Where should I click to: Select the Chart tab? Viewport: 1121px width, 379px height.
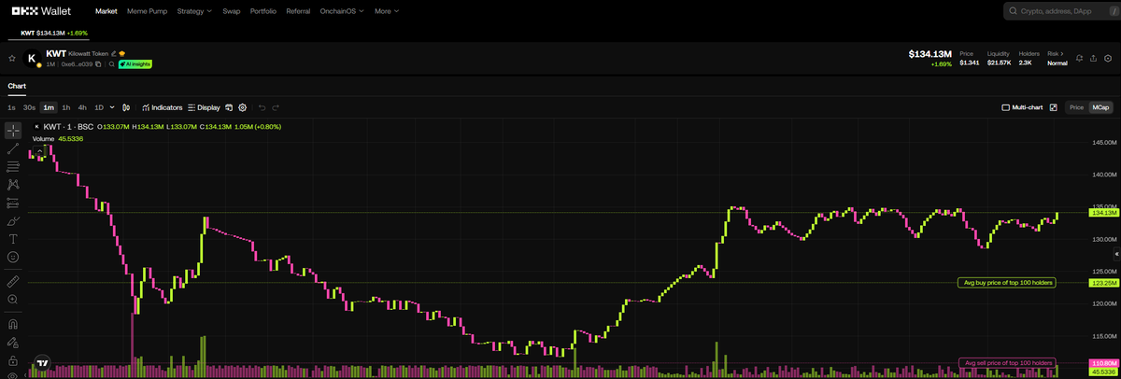17,86
